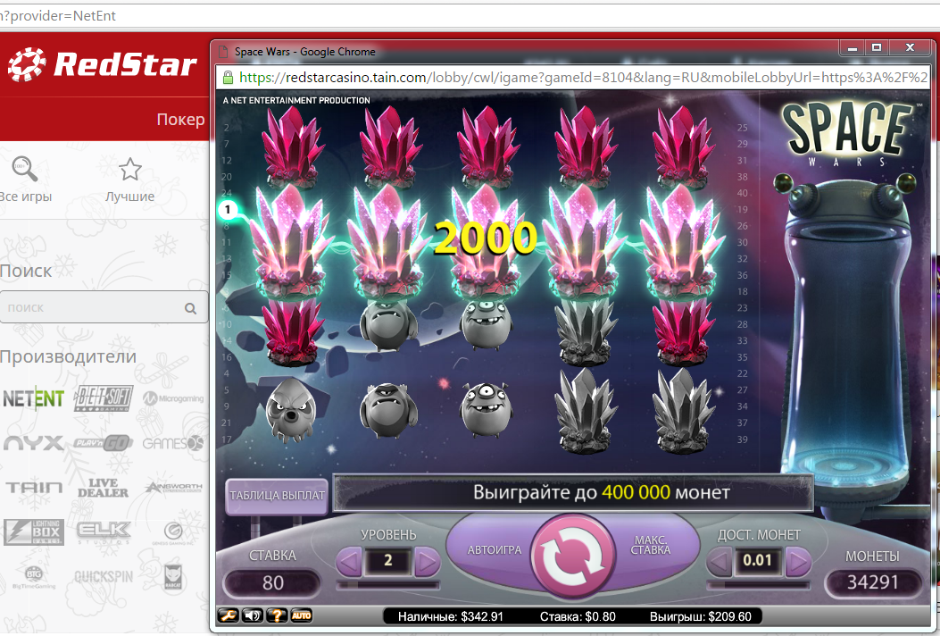The image size is (940, 636).
Task: Spin the reels with the round pink button
Action: (573, 556)
